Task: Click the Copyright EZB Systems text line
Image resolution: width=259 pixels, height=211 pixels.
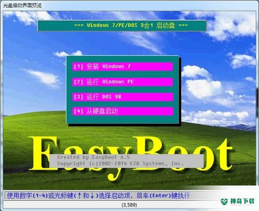Action: tap(120, 163)
